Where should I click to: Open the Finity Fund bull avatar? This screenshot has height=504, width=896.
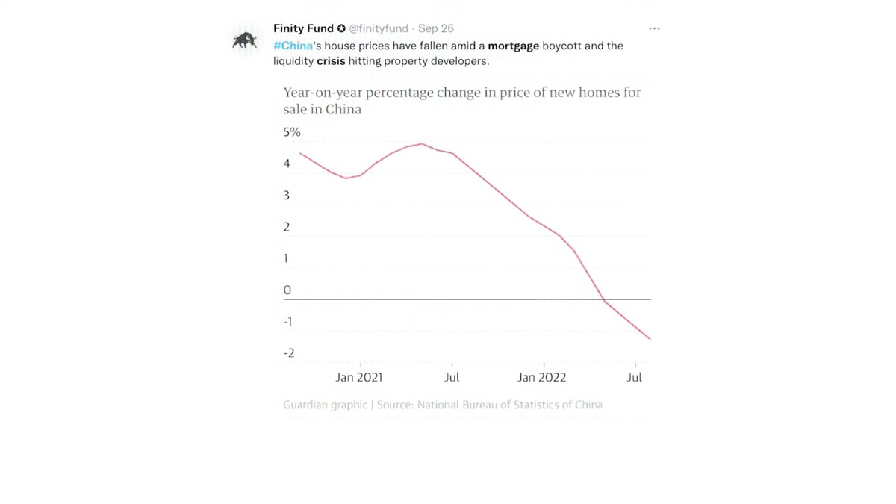(x=245, y=40)
